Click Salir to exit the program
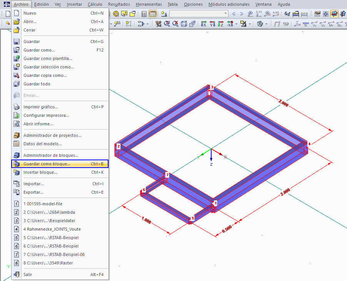This screenshot has height=281, width=347. click(x=60, y=274)
